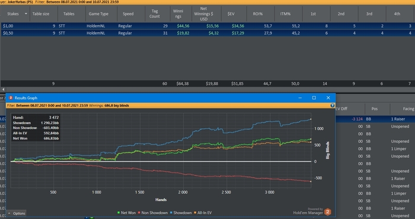Sort by Facing column header
Image resolution: width=415 pixels, height=219 pixels.
pyautogui.click(x=408, y=109)
